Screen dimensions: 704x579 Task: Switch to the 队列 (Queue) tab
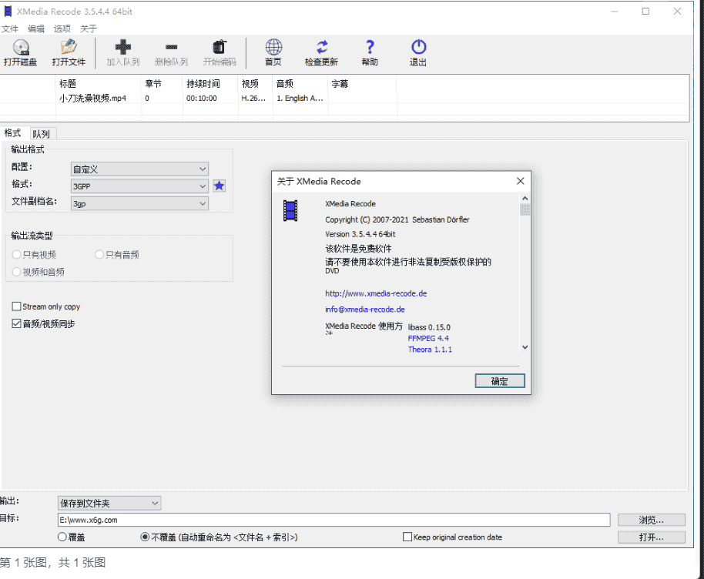pos(41,134)
